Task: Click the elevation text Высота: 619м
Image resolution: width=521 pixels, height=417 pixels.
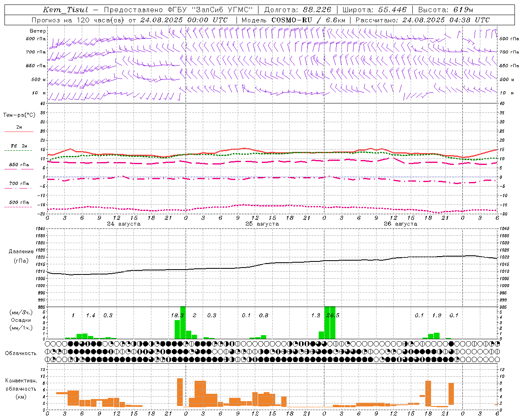Action: tap(446, 10)
